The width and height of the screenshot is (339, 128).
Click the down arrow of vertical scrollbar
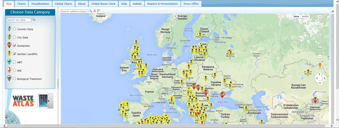[x=337, y=119]
